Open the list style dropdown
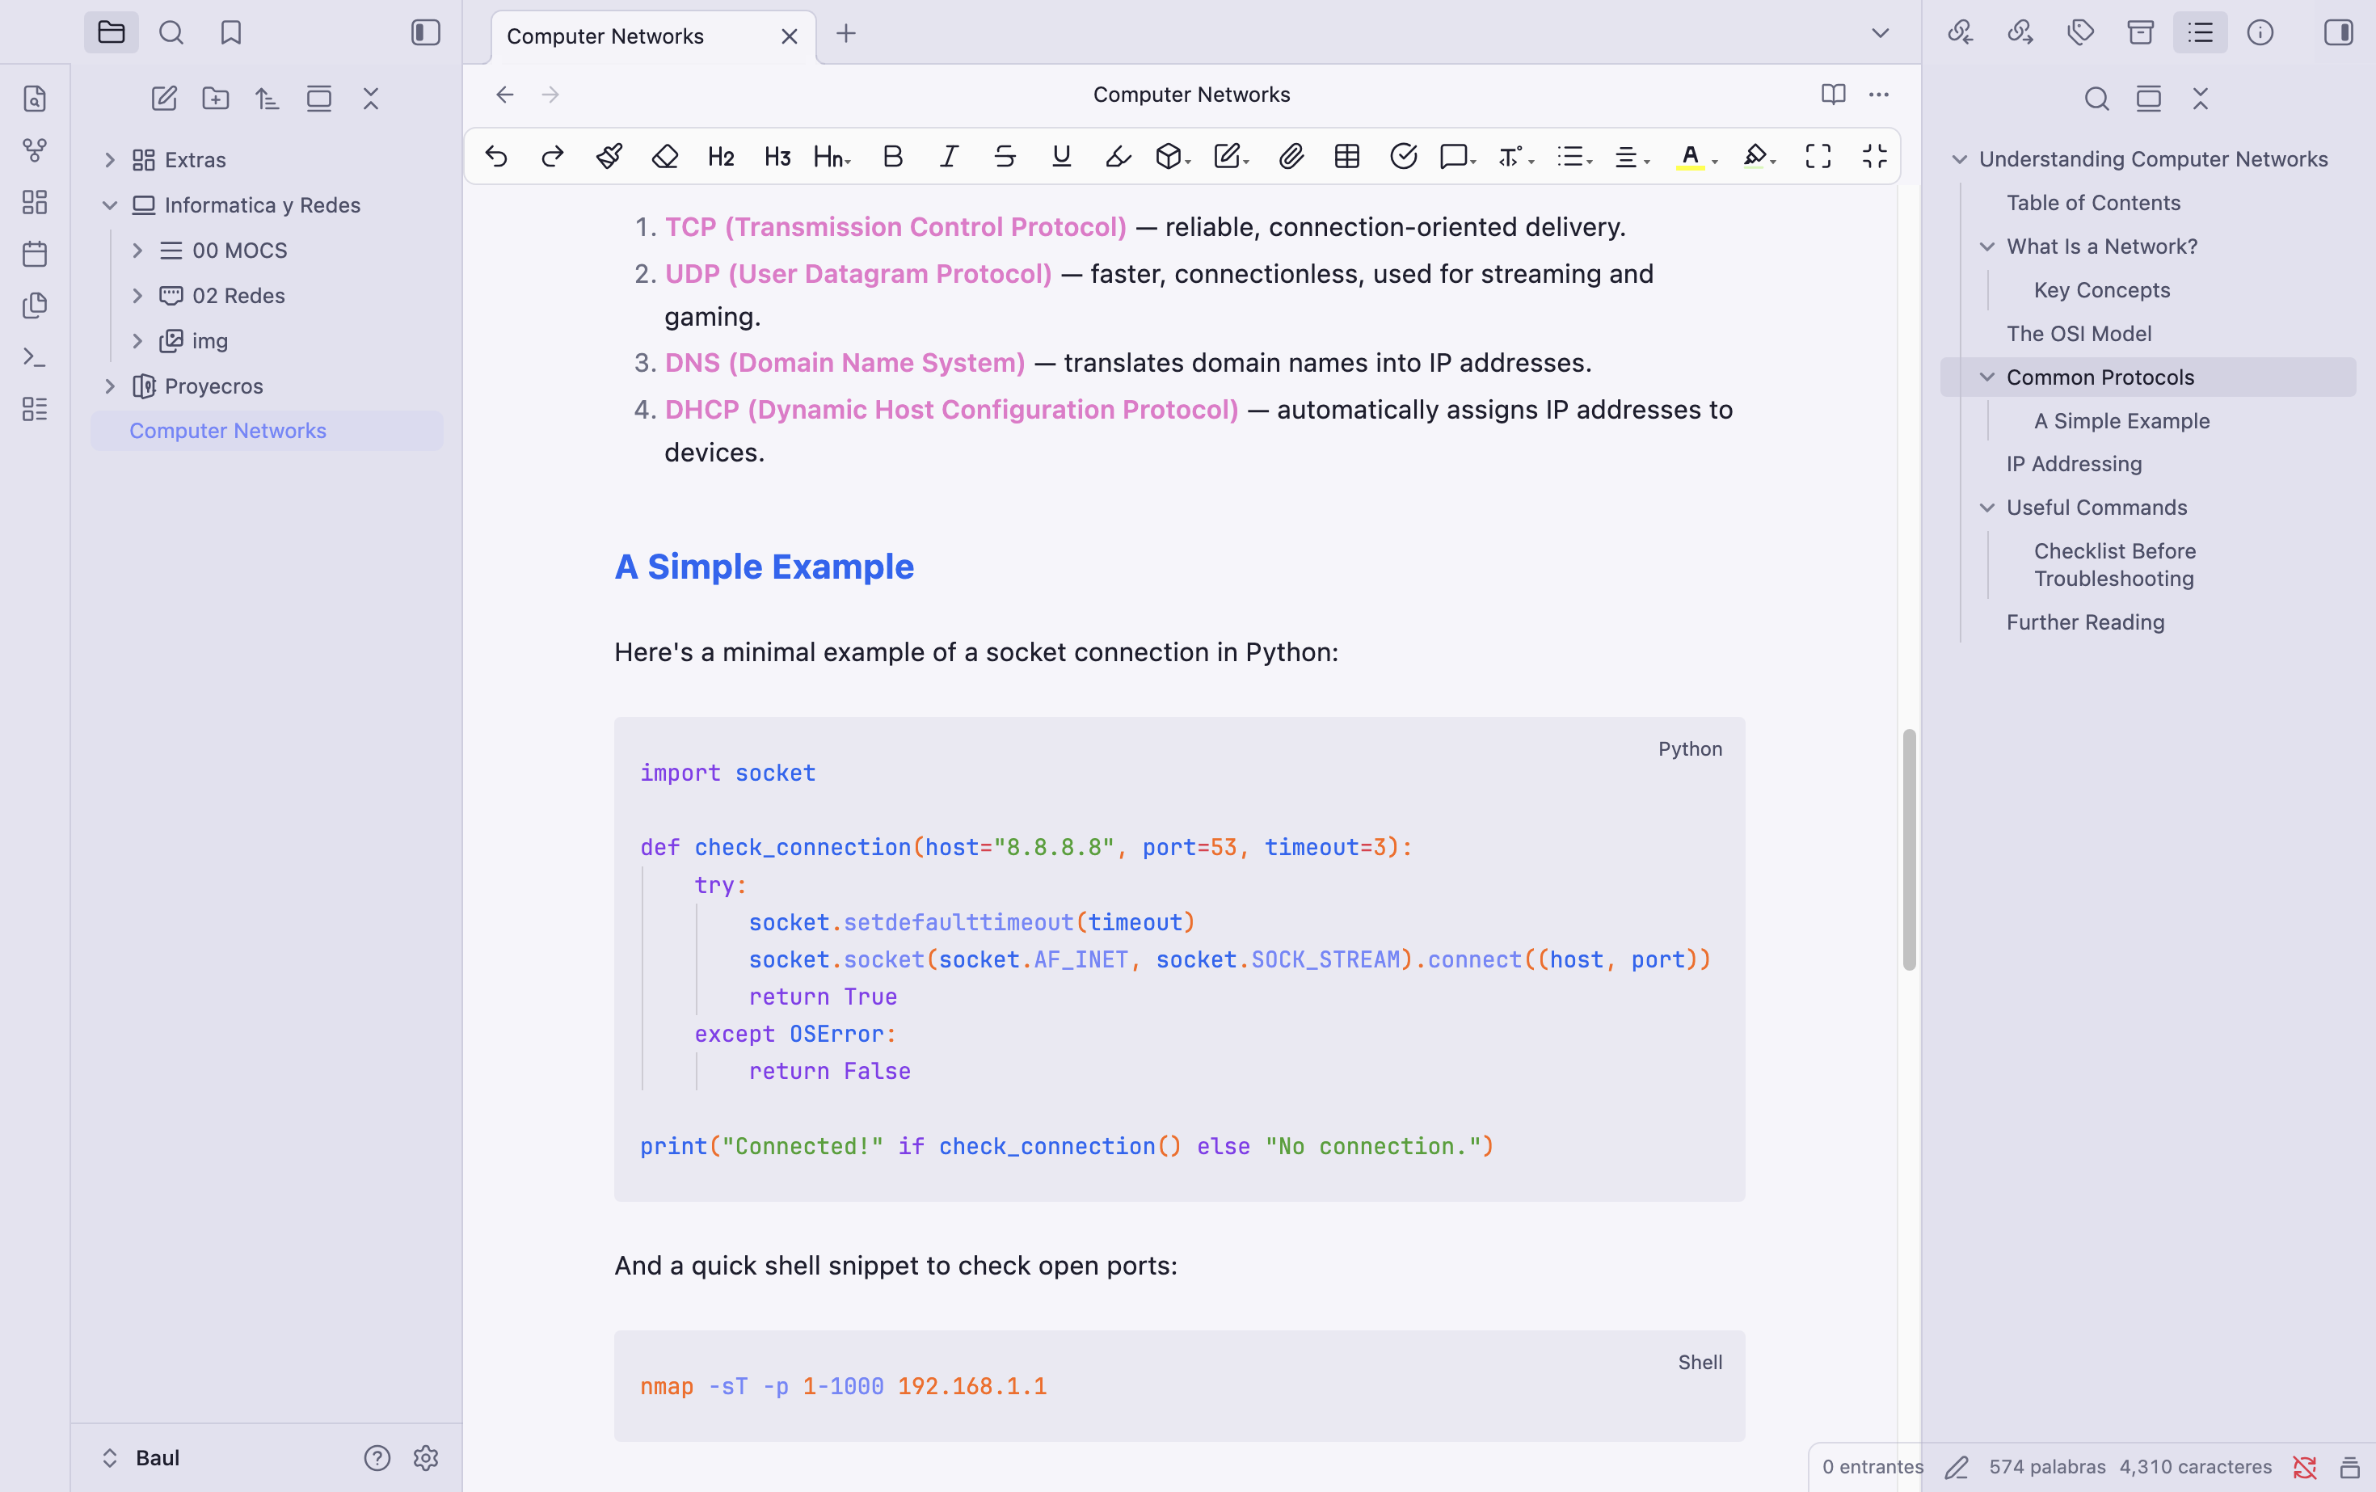Viewport: 2376px width, 1492px height. coord(1575,156)
